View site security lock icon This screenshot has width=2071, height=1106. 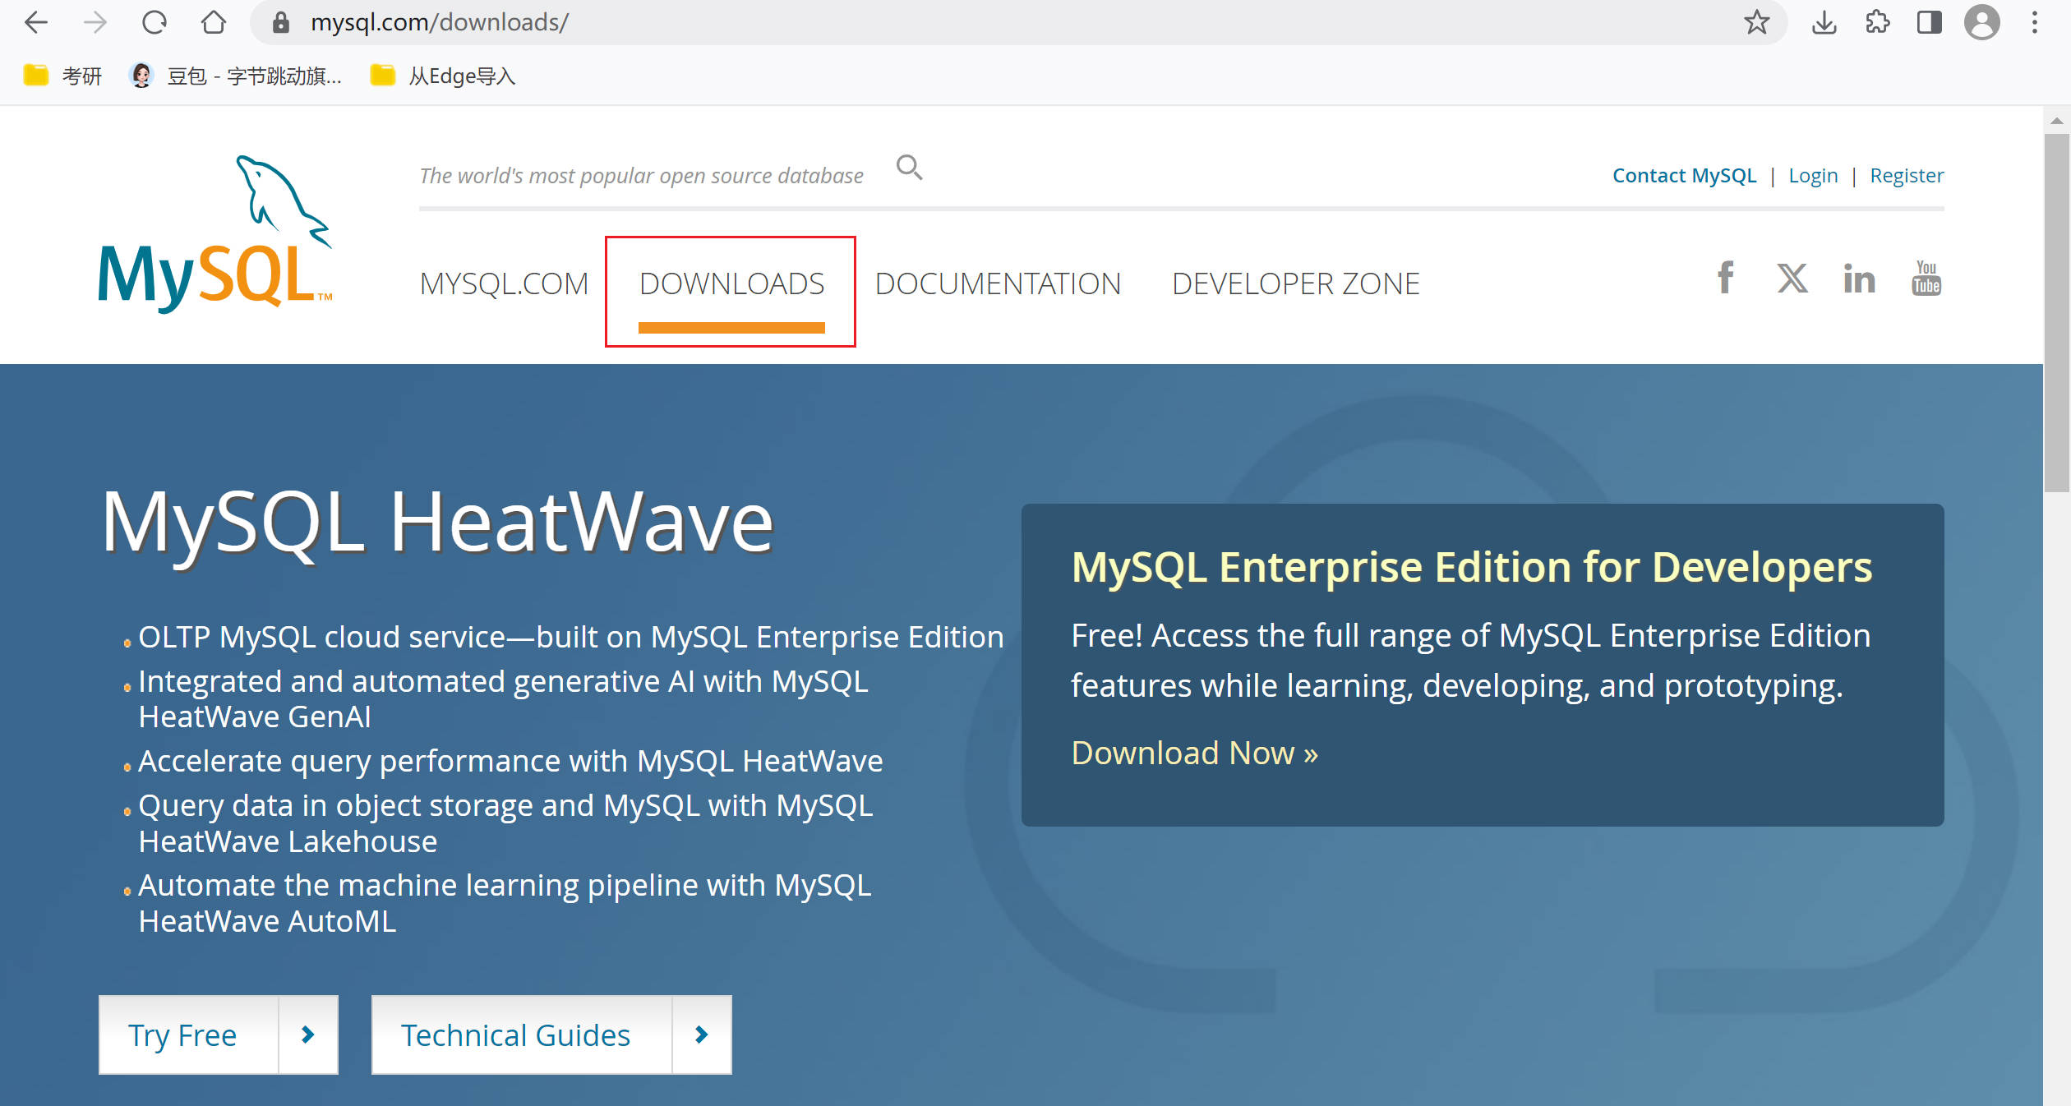click(x=281, y=22)
